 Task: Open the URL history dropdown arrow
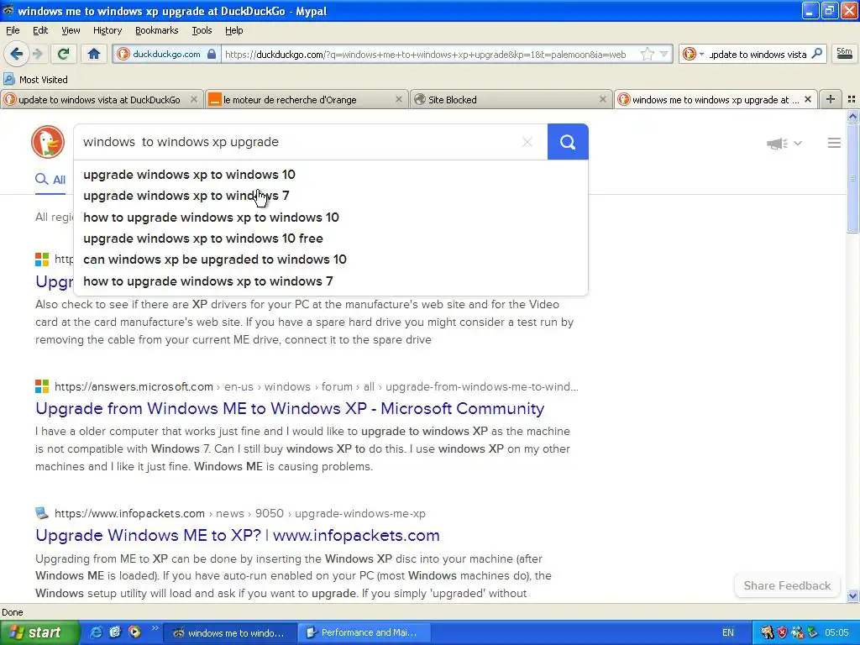tap(664, 54)
